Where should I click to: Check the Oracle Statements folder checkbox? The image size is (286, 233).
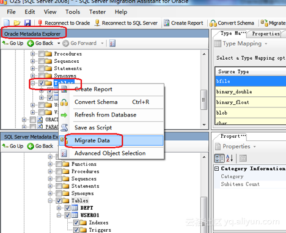42,68
